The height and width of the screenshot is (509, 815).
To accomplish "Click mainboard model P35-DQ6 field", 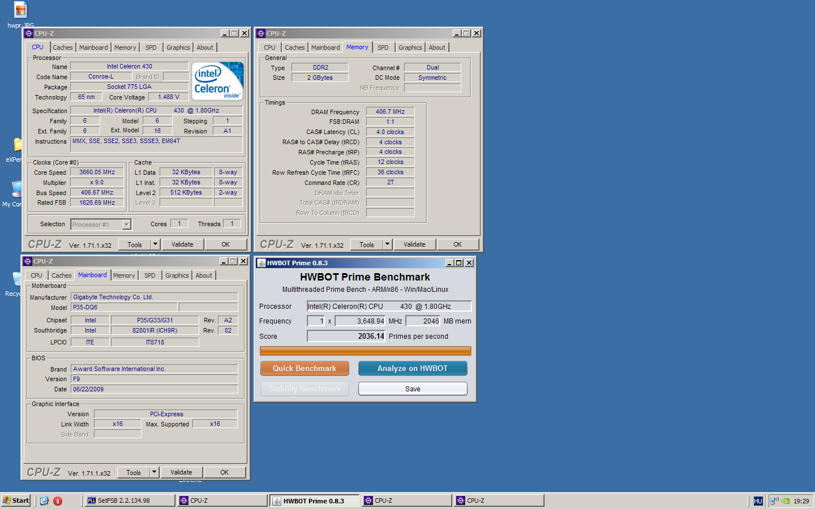I will click(125, 307).
